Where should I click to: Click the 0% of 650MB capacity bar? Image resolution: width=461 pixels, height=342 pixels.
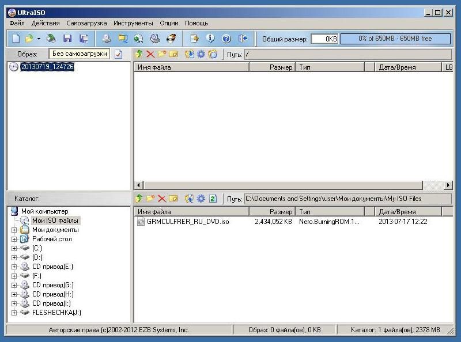click(395, 39)
